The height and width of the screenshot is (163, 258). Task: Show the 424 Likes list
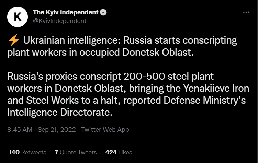coord(119,152)
